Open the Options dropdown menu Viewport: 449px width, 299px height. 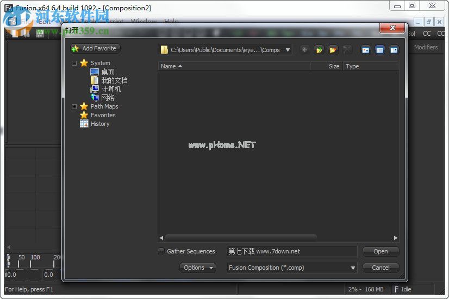point(197,268)
